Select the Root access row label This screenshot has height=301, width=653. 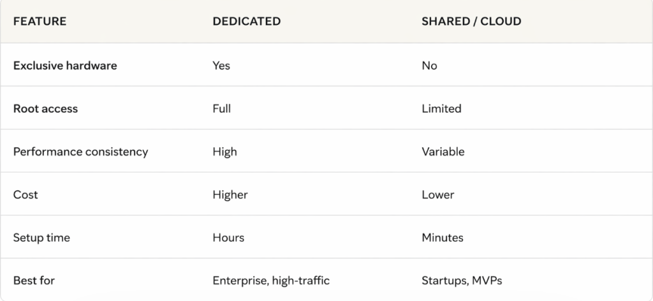pos(45,109)
